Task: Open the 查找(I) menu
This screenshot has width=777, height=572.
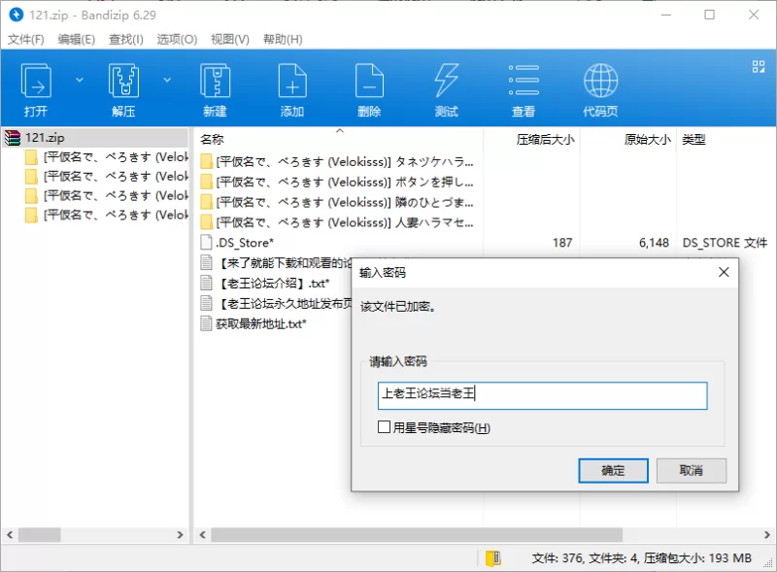Action: coord(126,39)
